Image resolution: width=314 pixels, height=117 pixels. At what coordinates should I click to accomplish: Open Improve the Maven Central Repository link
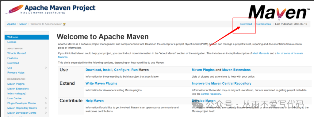click(x=221, y=83)
